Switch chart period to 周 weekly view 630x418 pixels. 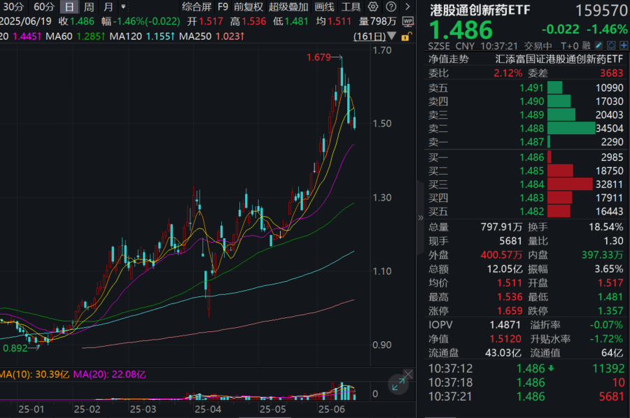tap(87, 6)
